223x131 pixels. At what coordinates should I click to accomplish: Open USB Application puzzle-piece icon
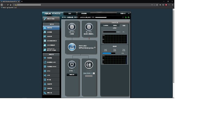coord(45,45)
